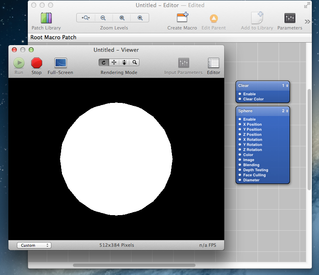Viewport: 319px width, 275px height.
Task: Click the zoom to fit button in Zoom Levels
Action: tap(86, 18)
